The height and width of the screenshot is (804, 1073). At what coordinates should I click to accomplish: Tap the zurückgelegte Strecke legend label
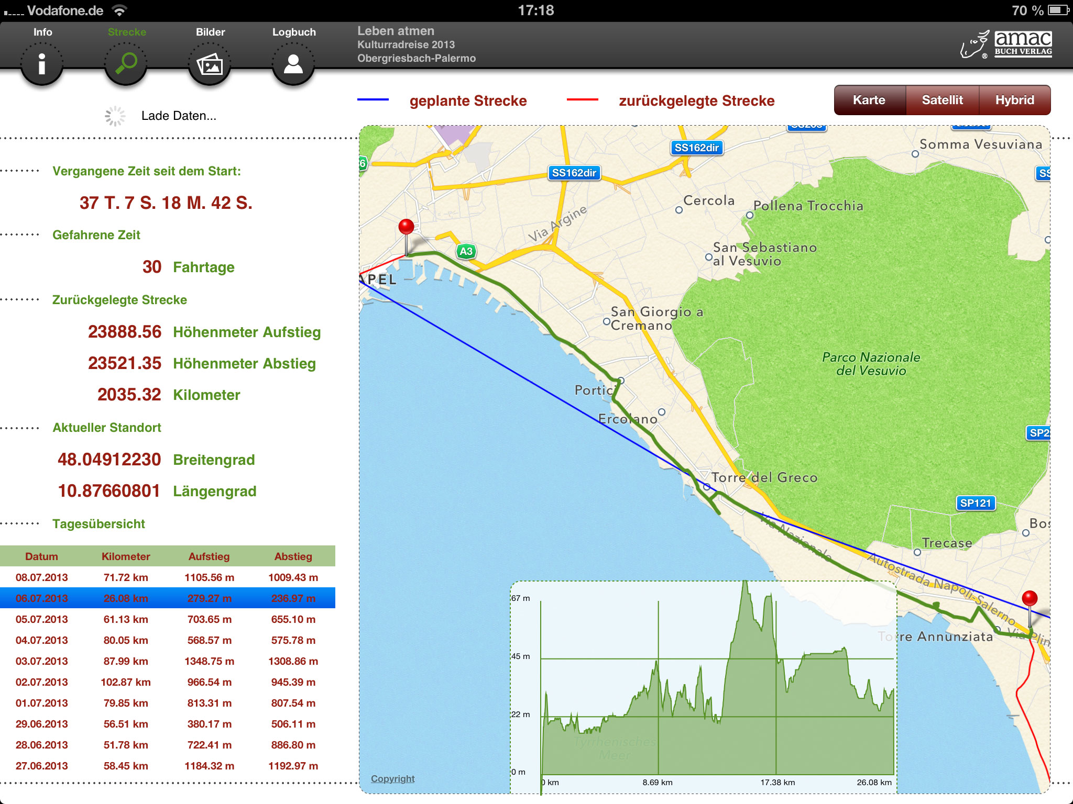pyautogui.click(x=696, y=100)
